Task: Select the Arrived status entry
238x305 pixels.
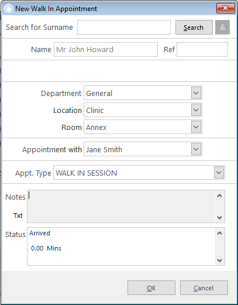Action: coord(40,233)
